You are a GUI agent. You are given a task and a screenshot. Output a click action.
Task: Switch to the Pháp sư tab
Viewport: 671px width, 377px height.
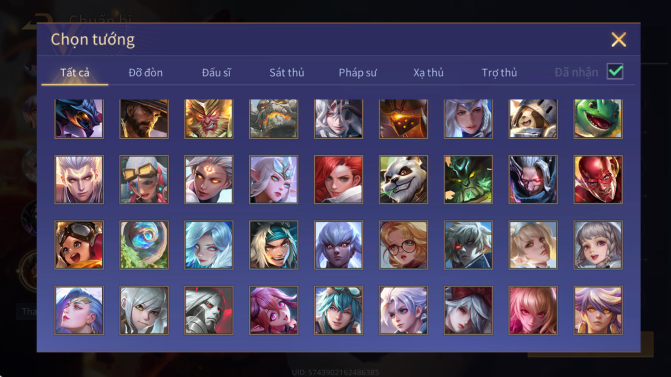pyautogui.click(x=358, y=73)
